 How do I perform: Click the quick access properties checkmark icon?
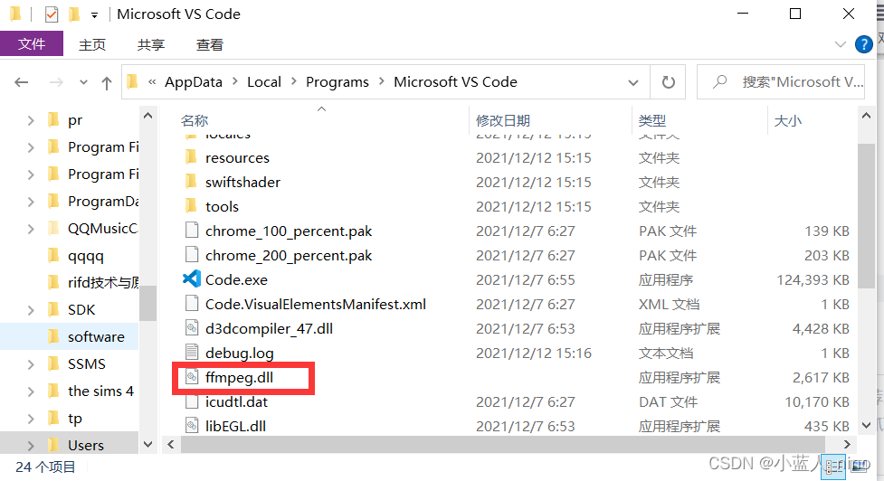pyautogui.click(x=52, y=14)
